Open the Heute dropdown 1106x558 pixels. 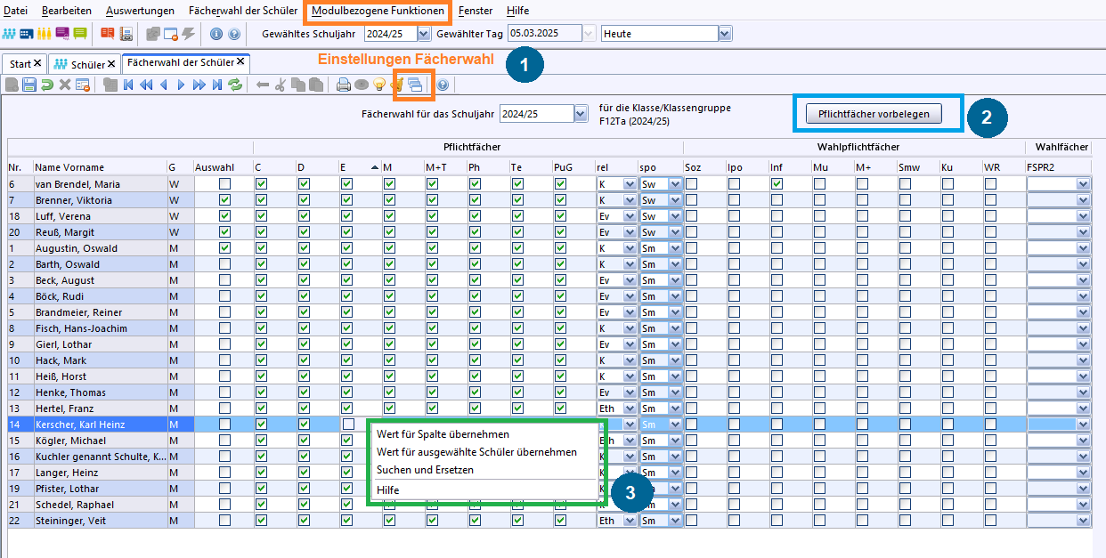click(725, 34)
